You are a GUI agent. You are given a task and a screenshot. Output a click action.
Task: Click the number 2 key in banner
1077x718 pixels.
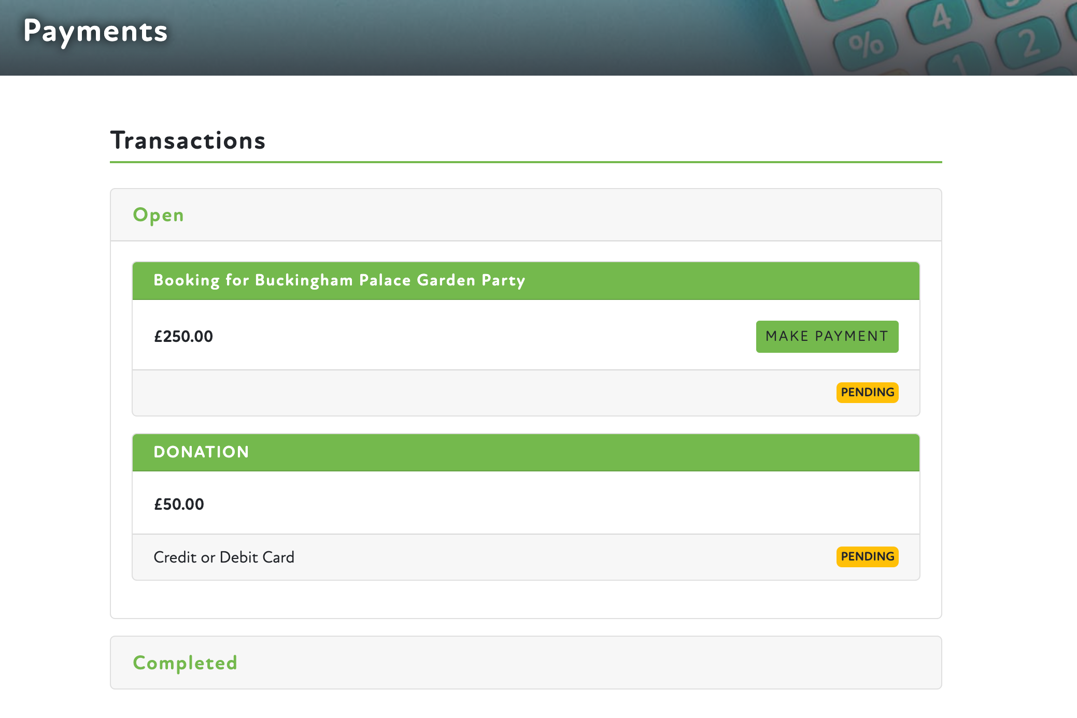pyautogui.click(x=1029, y=44)
